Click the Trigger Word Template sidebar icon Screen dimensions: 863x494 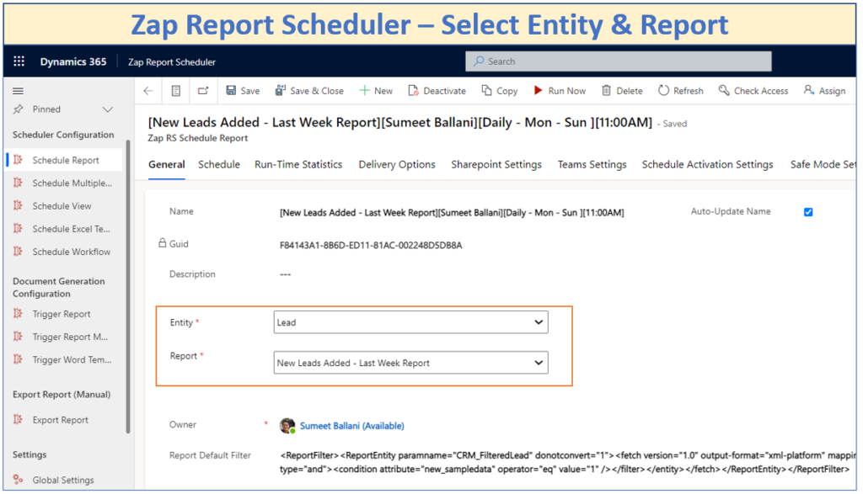coord(19,359)
